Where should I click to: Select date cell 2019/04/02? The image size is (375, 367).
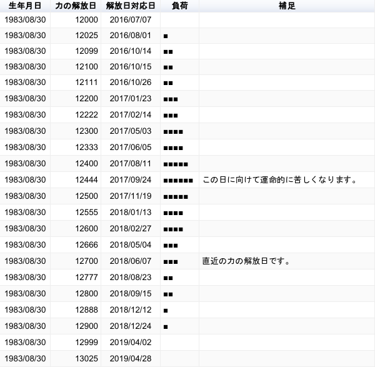pos(131,343)
